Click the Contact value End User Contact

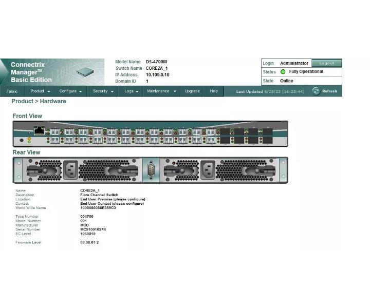tap(112, 203)
